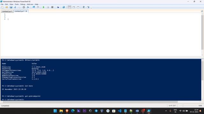Viewport: 204px width, 114px height.
Task: Click the date output 05 November 2023
Action: click(x=14, y=89)
